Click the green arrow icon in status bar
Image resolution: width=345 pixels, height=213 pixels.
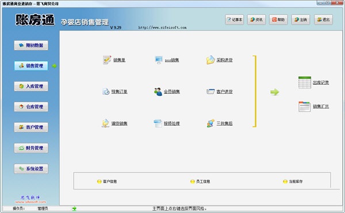coord(74,208)
